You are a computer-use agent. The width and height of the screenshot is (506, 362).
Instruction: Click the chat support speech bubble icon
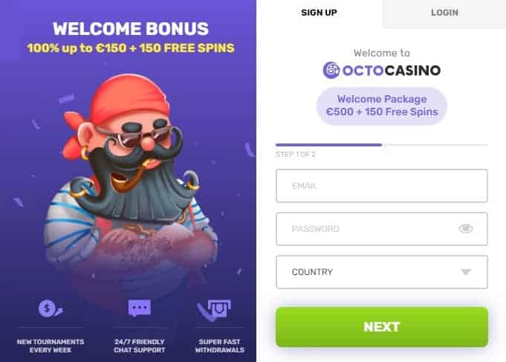pyautogui.click(x=140, y=308)
